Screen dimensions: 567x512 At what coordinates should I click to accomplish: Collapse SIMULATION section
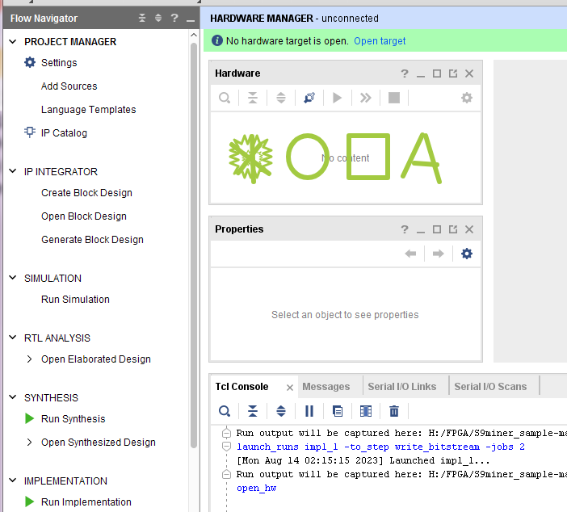13,278
